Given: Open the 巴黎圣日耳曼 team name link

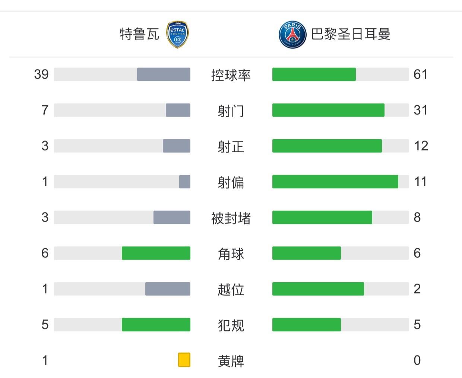Looking at the screenshot, I should pyautogui.click(x=350, y=34).
